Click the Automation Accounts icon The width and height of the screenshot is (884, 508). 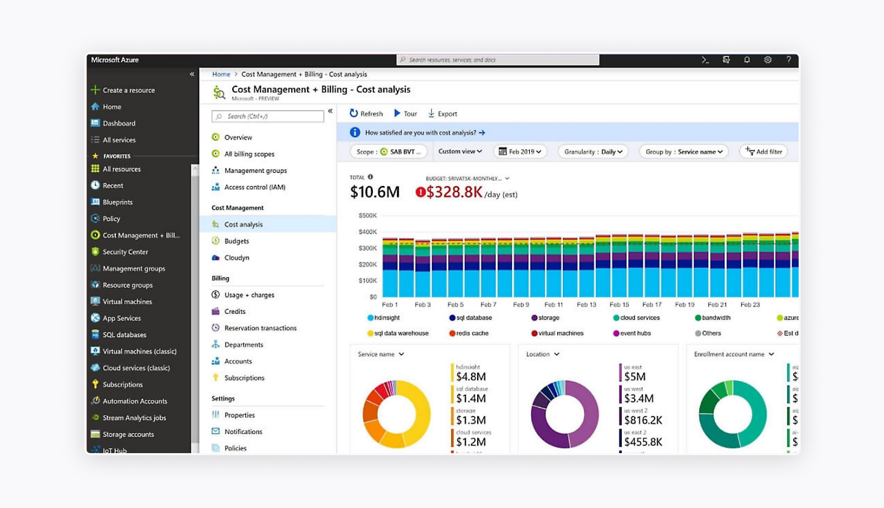click(x=95, y=401)
